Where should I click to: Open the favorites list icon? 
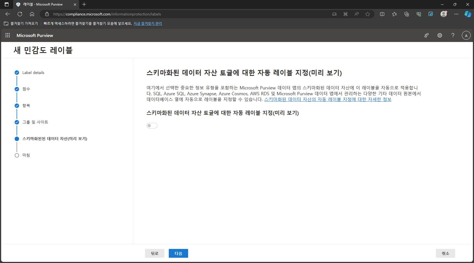[x=394, y=14]
